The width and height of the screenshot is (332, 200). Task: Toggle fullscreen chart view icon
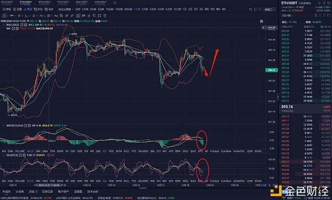(255, 9)
